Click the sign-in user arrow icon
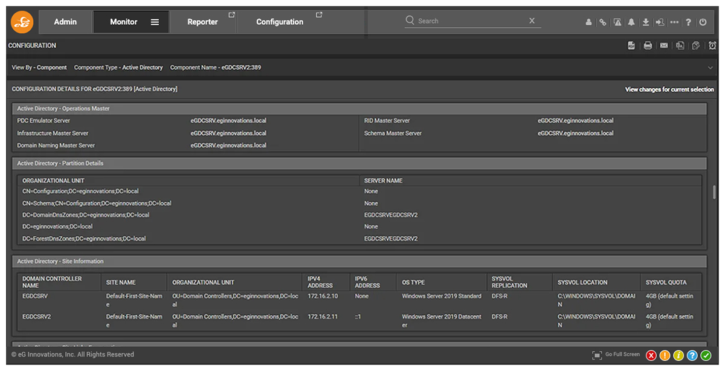This screenshot has width=725, height=371. click(660, 22)
